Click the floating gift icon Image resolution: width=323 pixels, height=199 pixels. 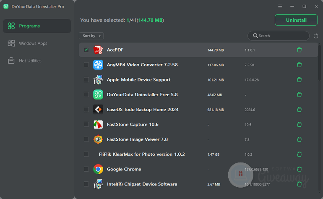[x=241, y=175]
